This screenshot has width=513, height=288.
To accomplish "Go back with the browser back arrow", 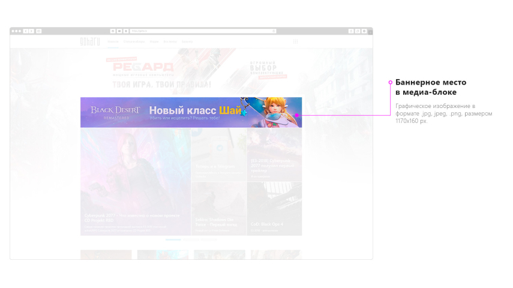I will (x=26, y=31).
